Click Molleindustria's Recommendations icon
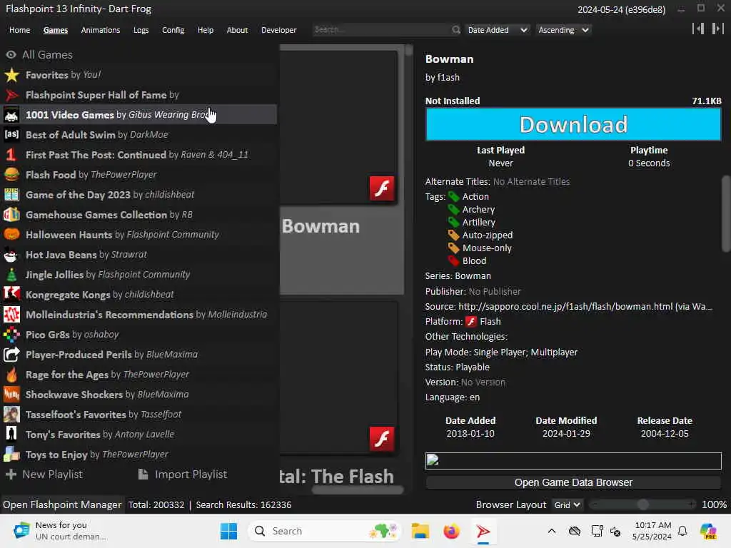 tap(11, 315)
